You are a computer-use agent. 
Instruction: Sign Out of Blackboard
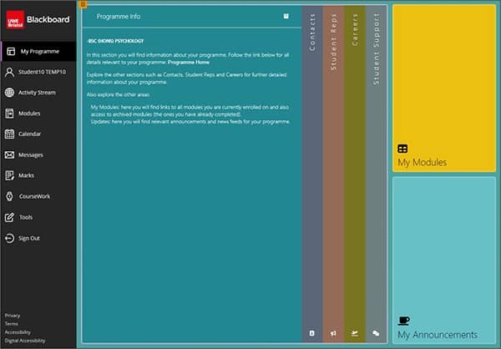coord(38,238)
